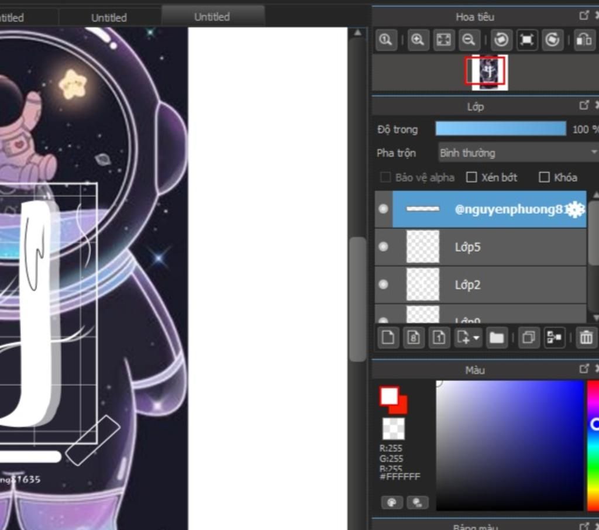Image resolution: width=599 pixels, height=530 pixels.
Task: Click canvas scrollbar up arrow
Action: click(357, 33)
